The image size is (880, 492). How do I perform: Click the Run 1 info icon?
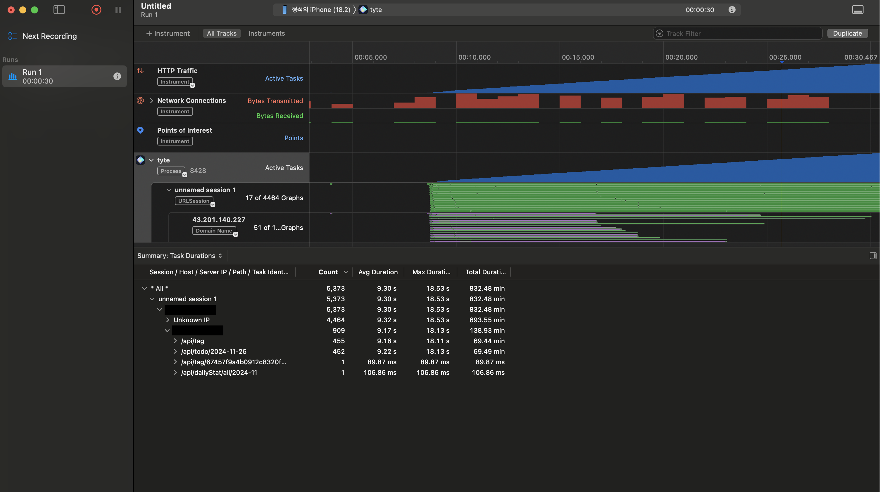pos(117,76)
